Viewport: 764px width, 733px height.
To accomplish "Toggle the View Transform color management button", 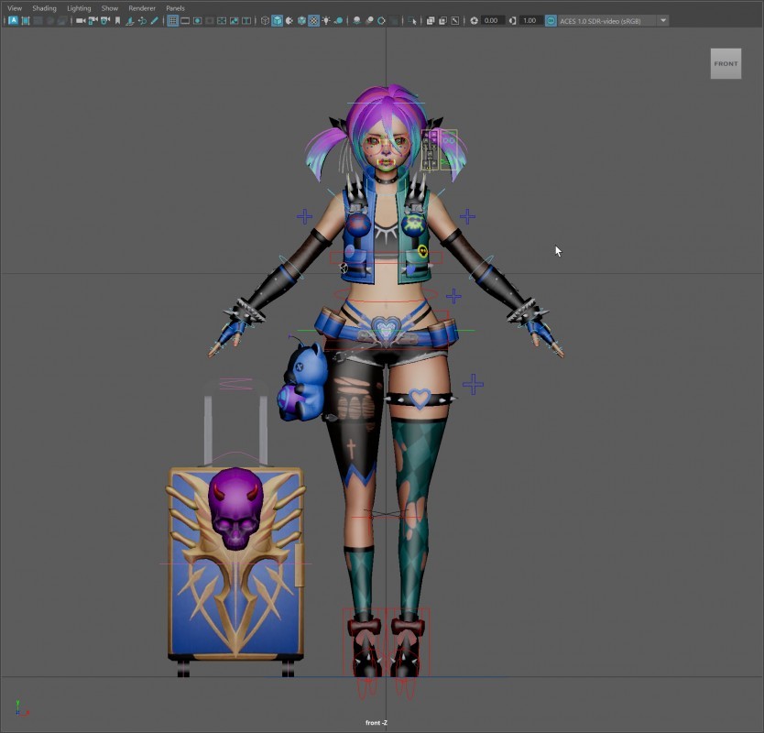I will coord(551,20).
